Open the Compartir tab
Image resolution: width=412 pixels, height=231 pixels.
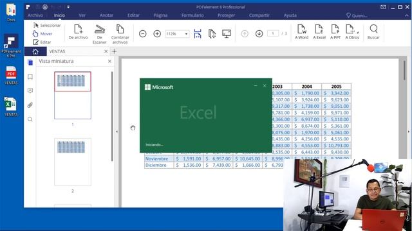(259, 15)
